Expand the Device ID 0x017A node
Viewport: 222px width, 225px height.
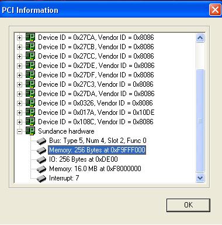point(19,112)
